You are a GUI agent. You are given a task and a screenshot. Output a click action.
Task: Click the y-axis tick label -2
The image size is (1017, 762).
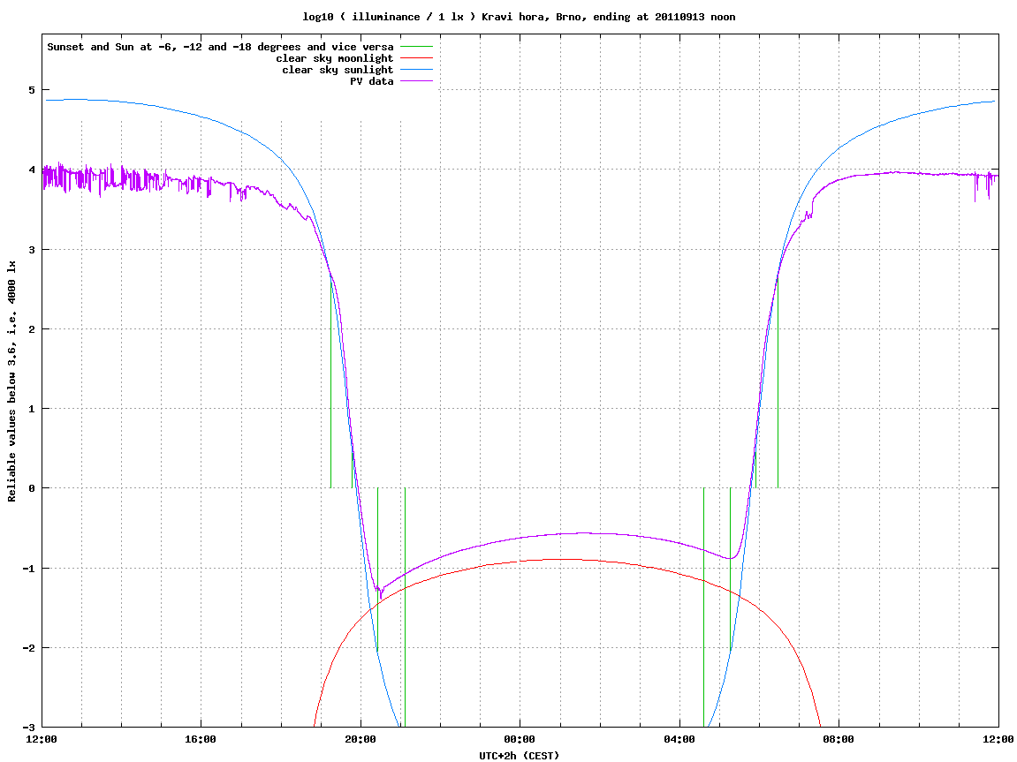click(29, 648)
